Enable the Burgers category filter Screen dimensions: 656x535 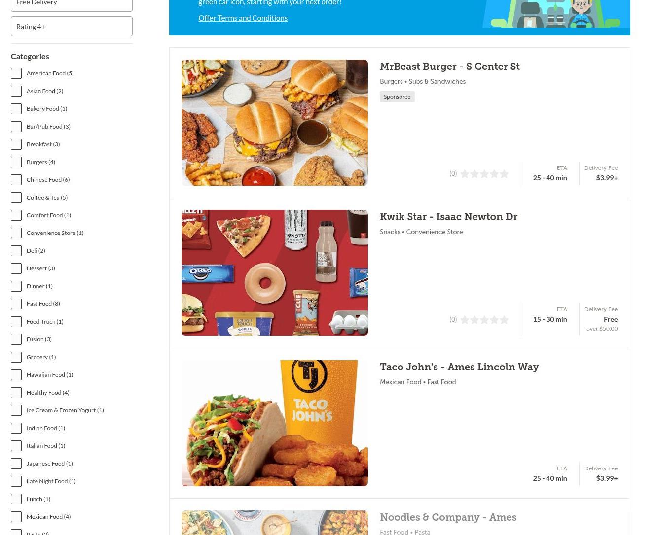point(16,162)
